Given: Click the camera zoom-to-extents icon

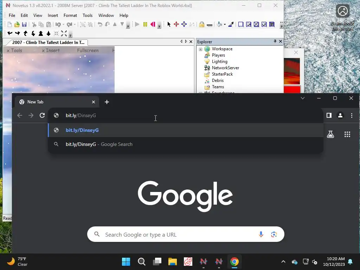Looking at the screenshot, I should (x=64, y=33).
